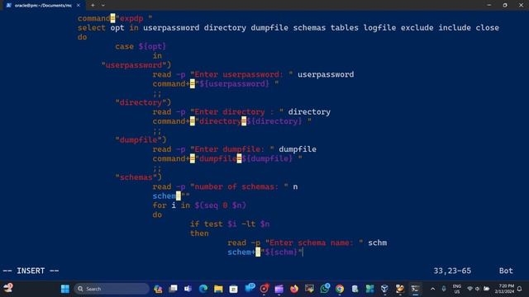Open the purple clapperboard app on taskbar

click(x=279, y=289)
